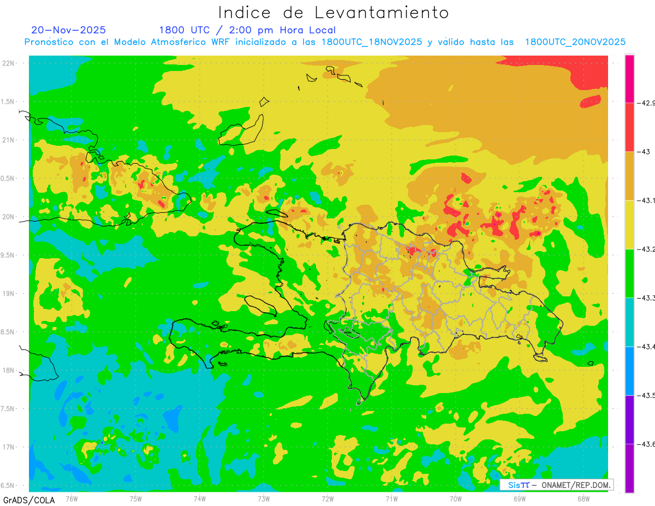Click the '20N' latitude label
This screenshot has width=655, height=506.
pyautogui.click(x=8, y=217)
